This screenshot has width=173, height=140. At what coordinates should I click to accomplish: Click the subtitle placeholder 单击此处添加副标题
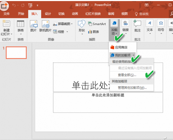point(108,103)
